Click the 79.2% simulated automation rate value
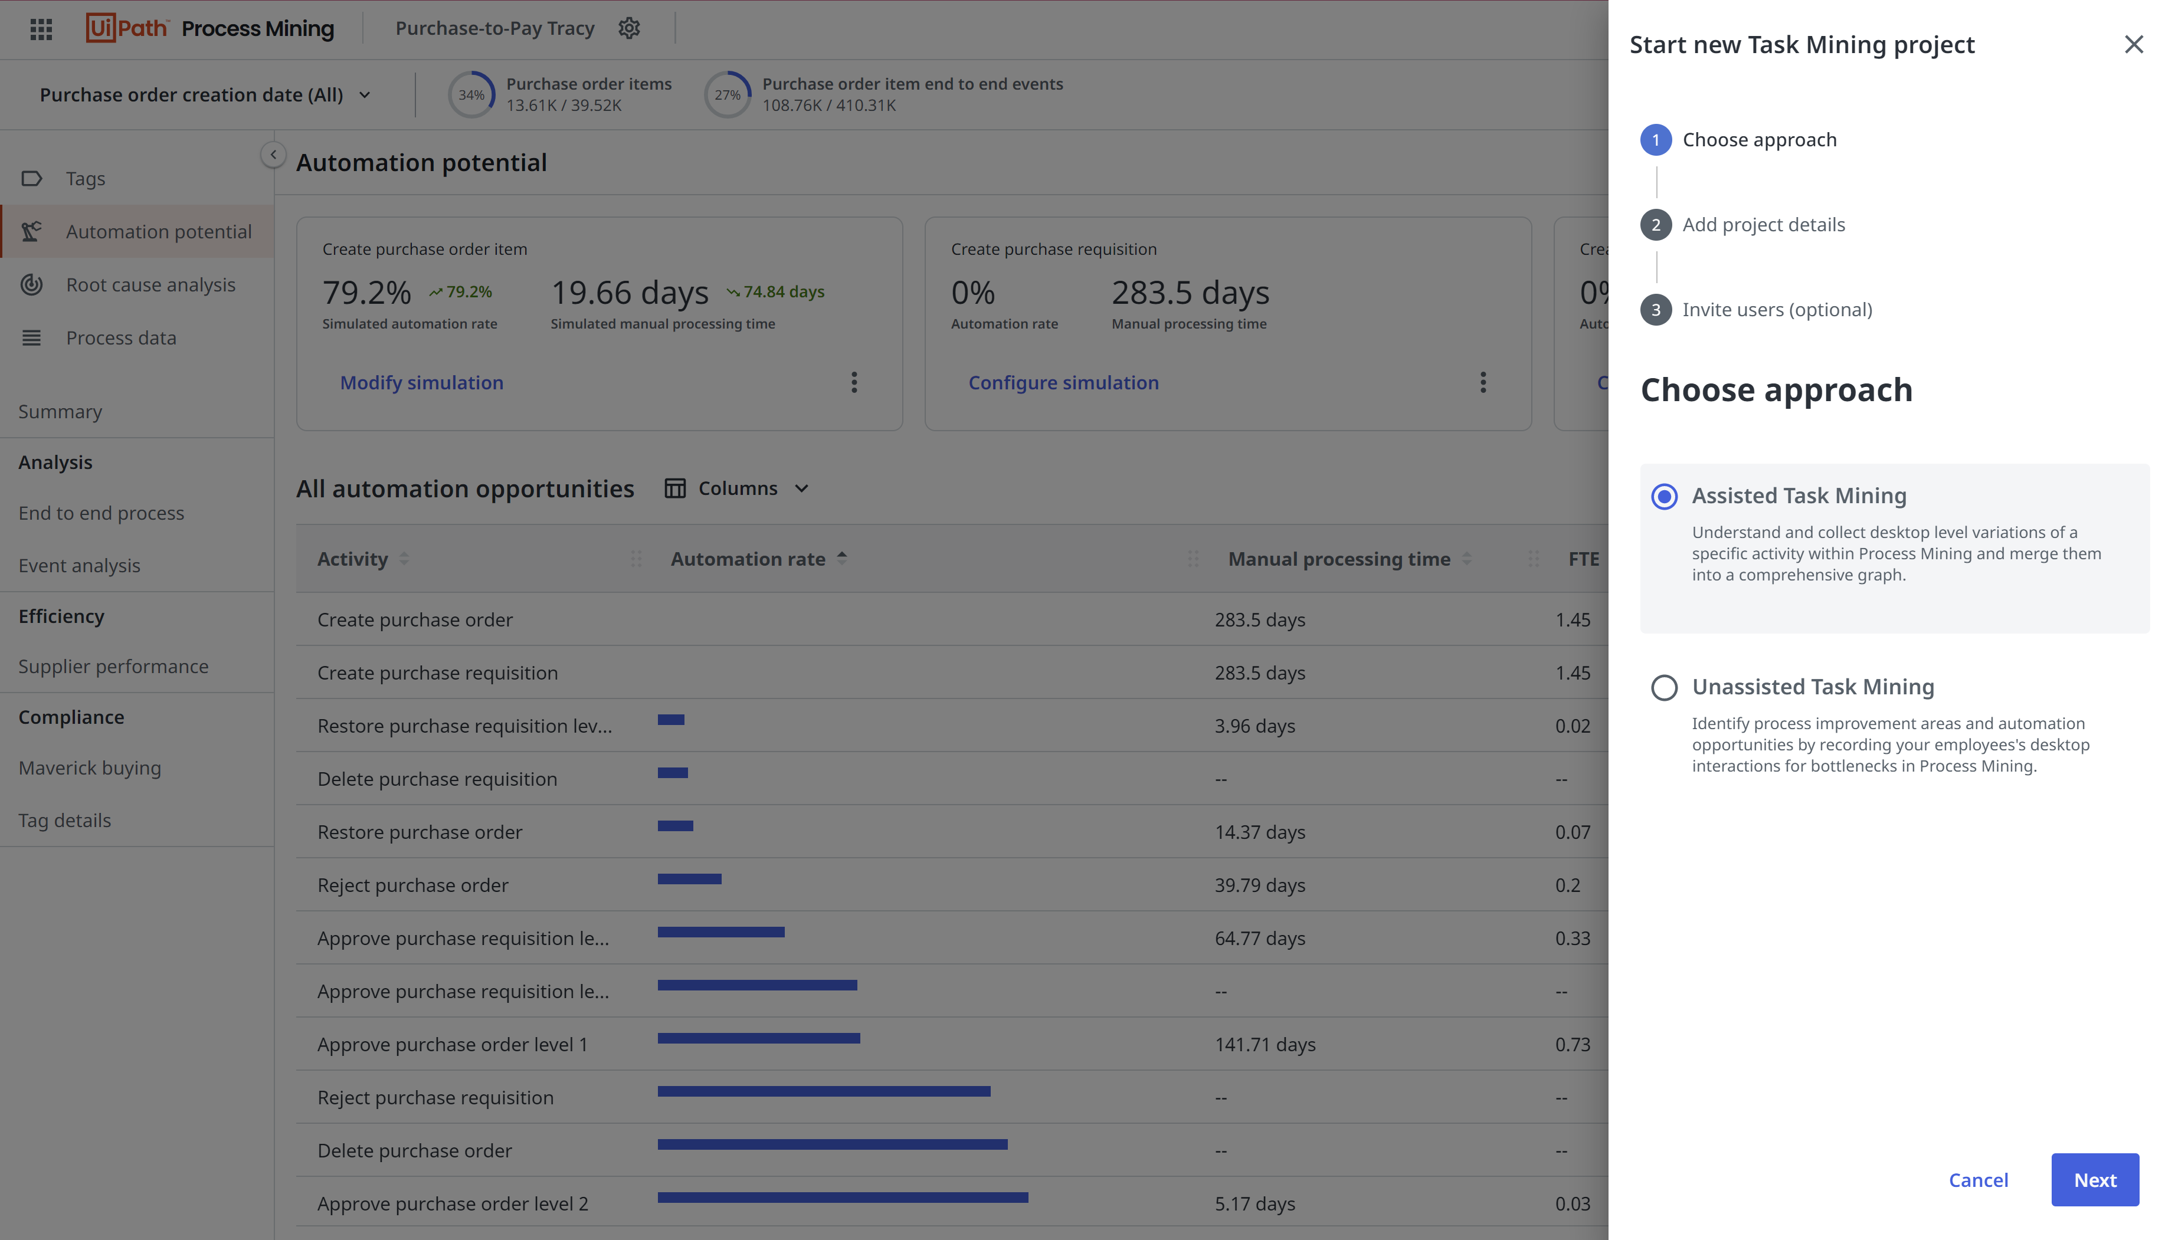Screen dimensions: 2175x1240 [x=366, y=292]
